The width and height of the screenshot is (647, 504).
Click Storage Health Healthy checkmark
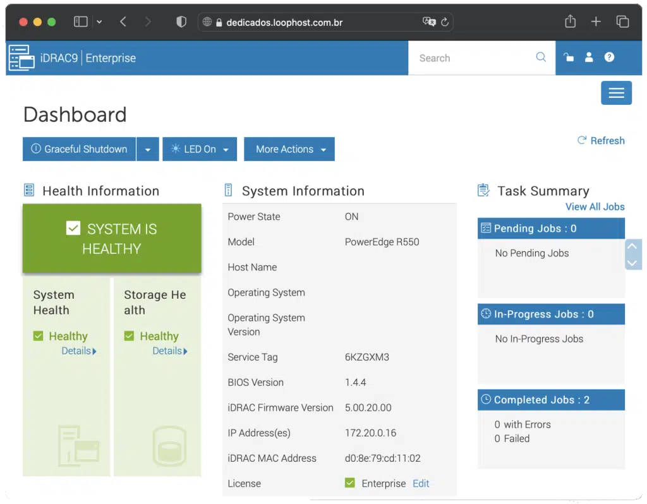pos(129,336)
